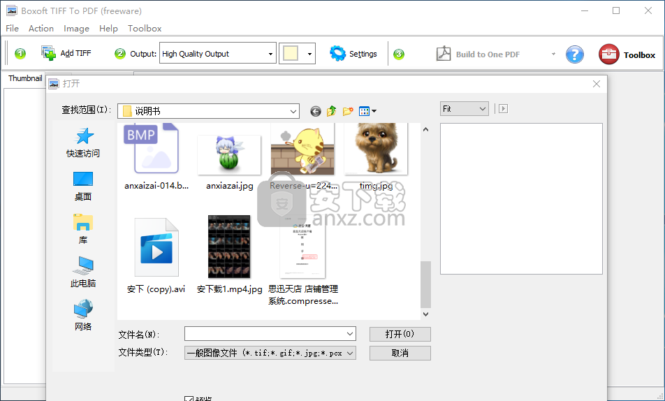The width and height of the screenshot is (665, 401).
Task: Expand the 查找范围 folder dropdown
Action: [x=293, y=111]
